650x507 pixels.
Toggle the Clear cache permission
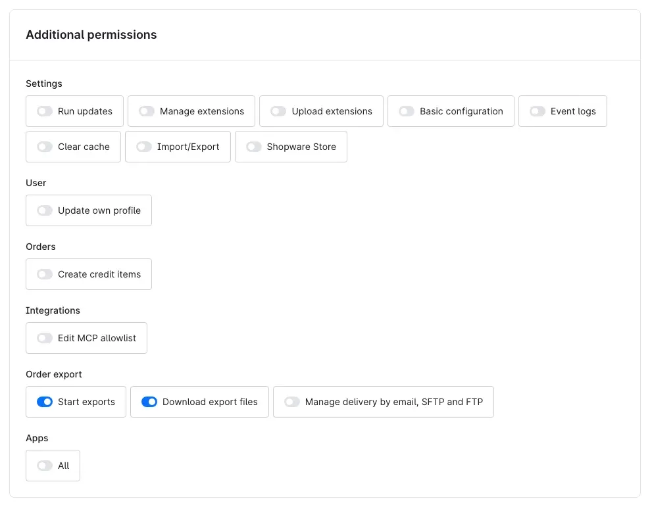tap(45, 147)
